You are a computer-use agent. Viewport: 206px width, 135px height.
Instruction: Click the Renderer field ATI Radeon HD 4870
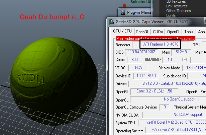click(161, 45)
